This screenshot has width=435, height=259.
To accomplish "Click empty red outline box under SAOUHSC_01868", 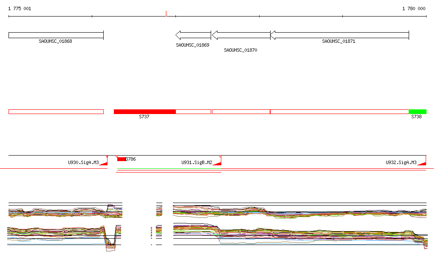I will click(x=56, y=112).
